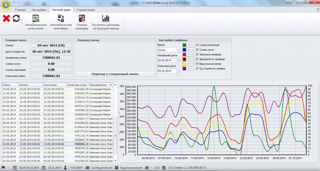The image size is (320, 171).
Task: Expand Начальная дата date picker 02.09.2014
Action: click(x=178, y=60)
